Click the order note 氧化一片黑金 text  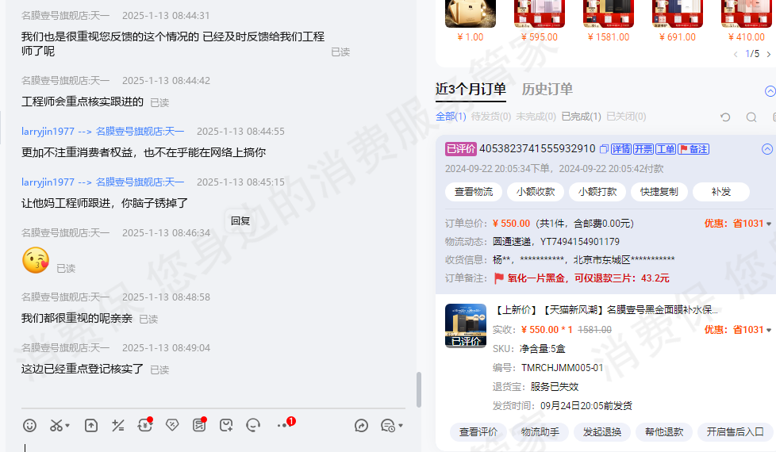coord(589,278)
